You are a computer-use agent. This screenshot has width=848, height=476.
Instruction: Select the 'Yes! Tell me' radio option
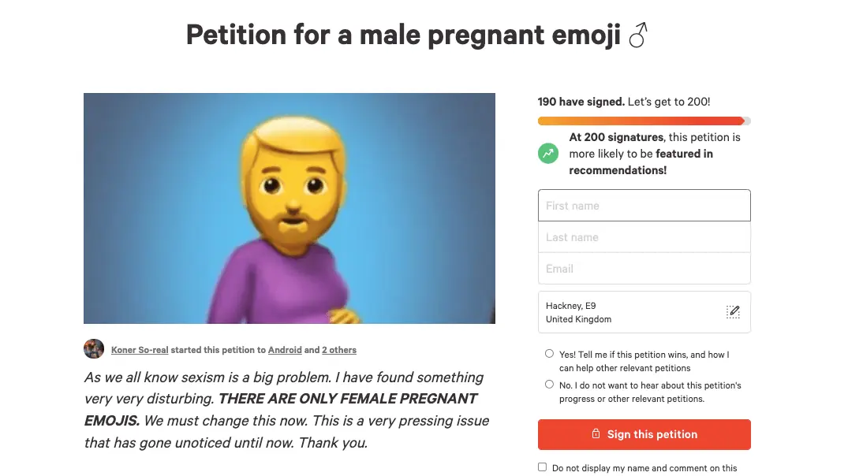(549, 354)
